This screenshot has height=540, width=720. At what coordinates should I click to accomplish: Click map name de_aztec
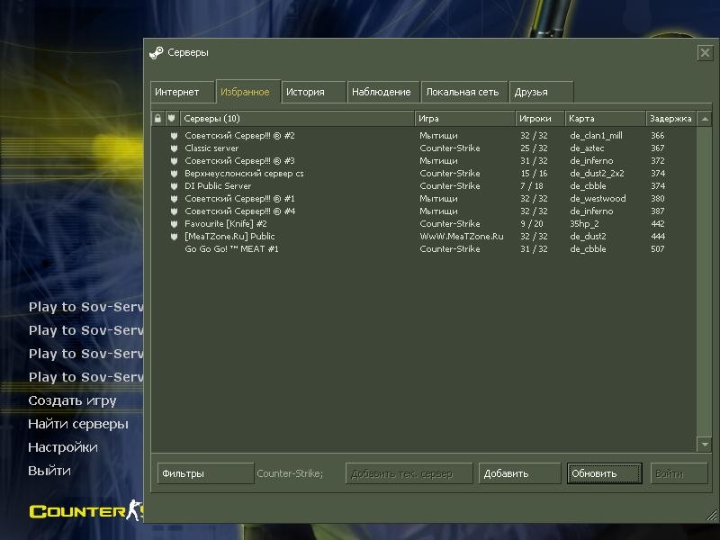point(587,148)
